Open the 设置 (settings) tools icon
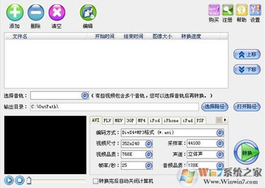Viewport: 265px width, 188px height. [x=255, y=10]
